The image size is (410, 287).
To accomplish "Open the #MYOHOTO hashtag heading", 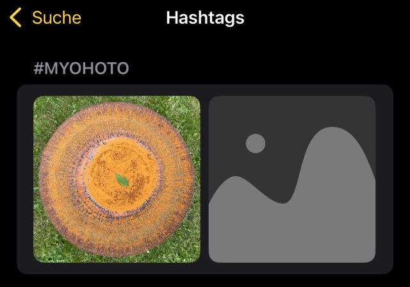I will pyautogui.click(x=81, y=68).
